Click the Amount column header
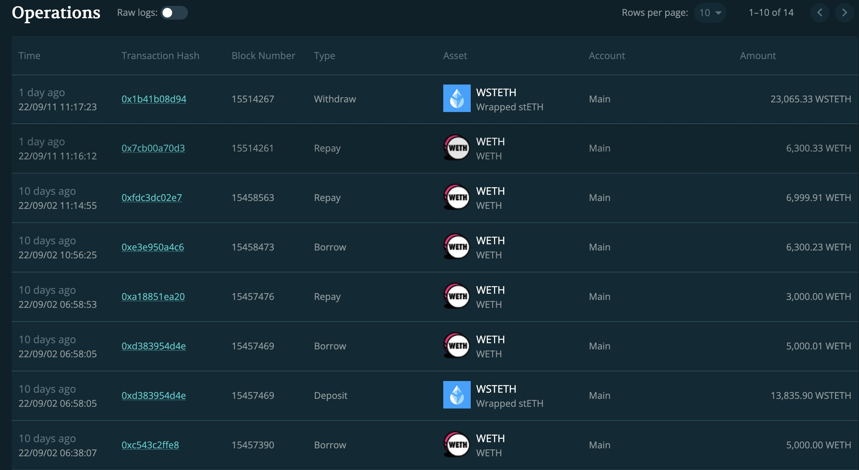Viewport: 859px width, 470px height. [x=758, y=56]
